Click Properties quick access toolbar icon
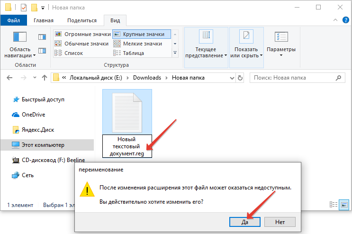The image size is (352, 234). pyautogui.click(x=24, y=8)
